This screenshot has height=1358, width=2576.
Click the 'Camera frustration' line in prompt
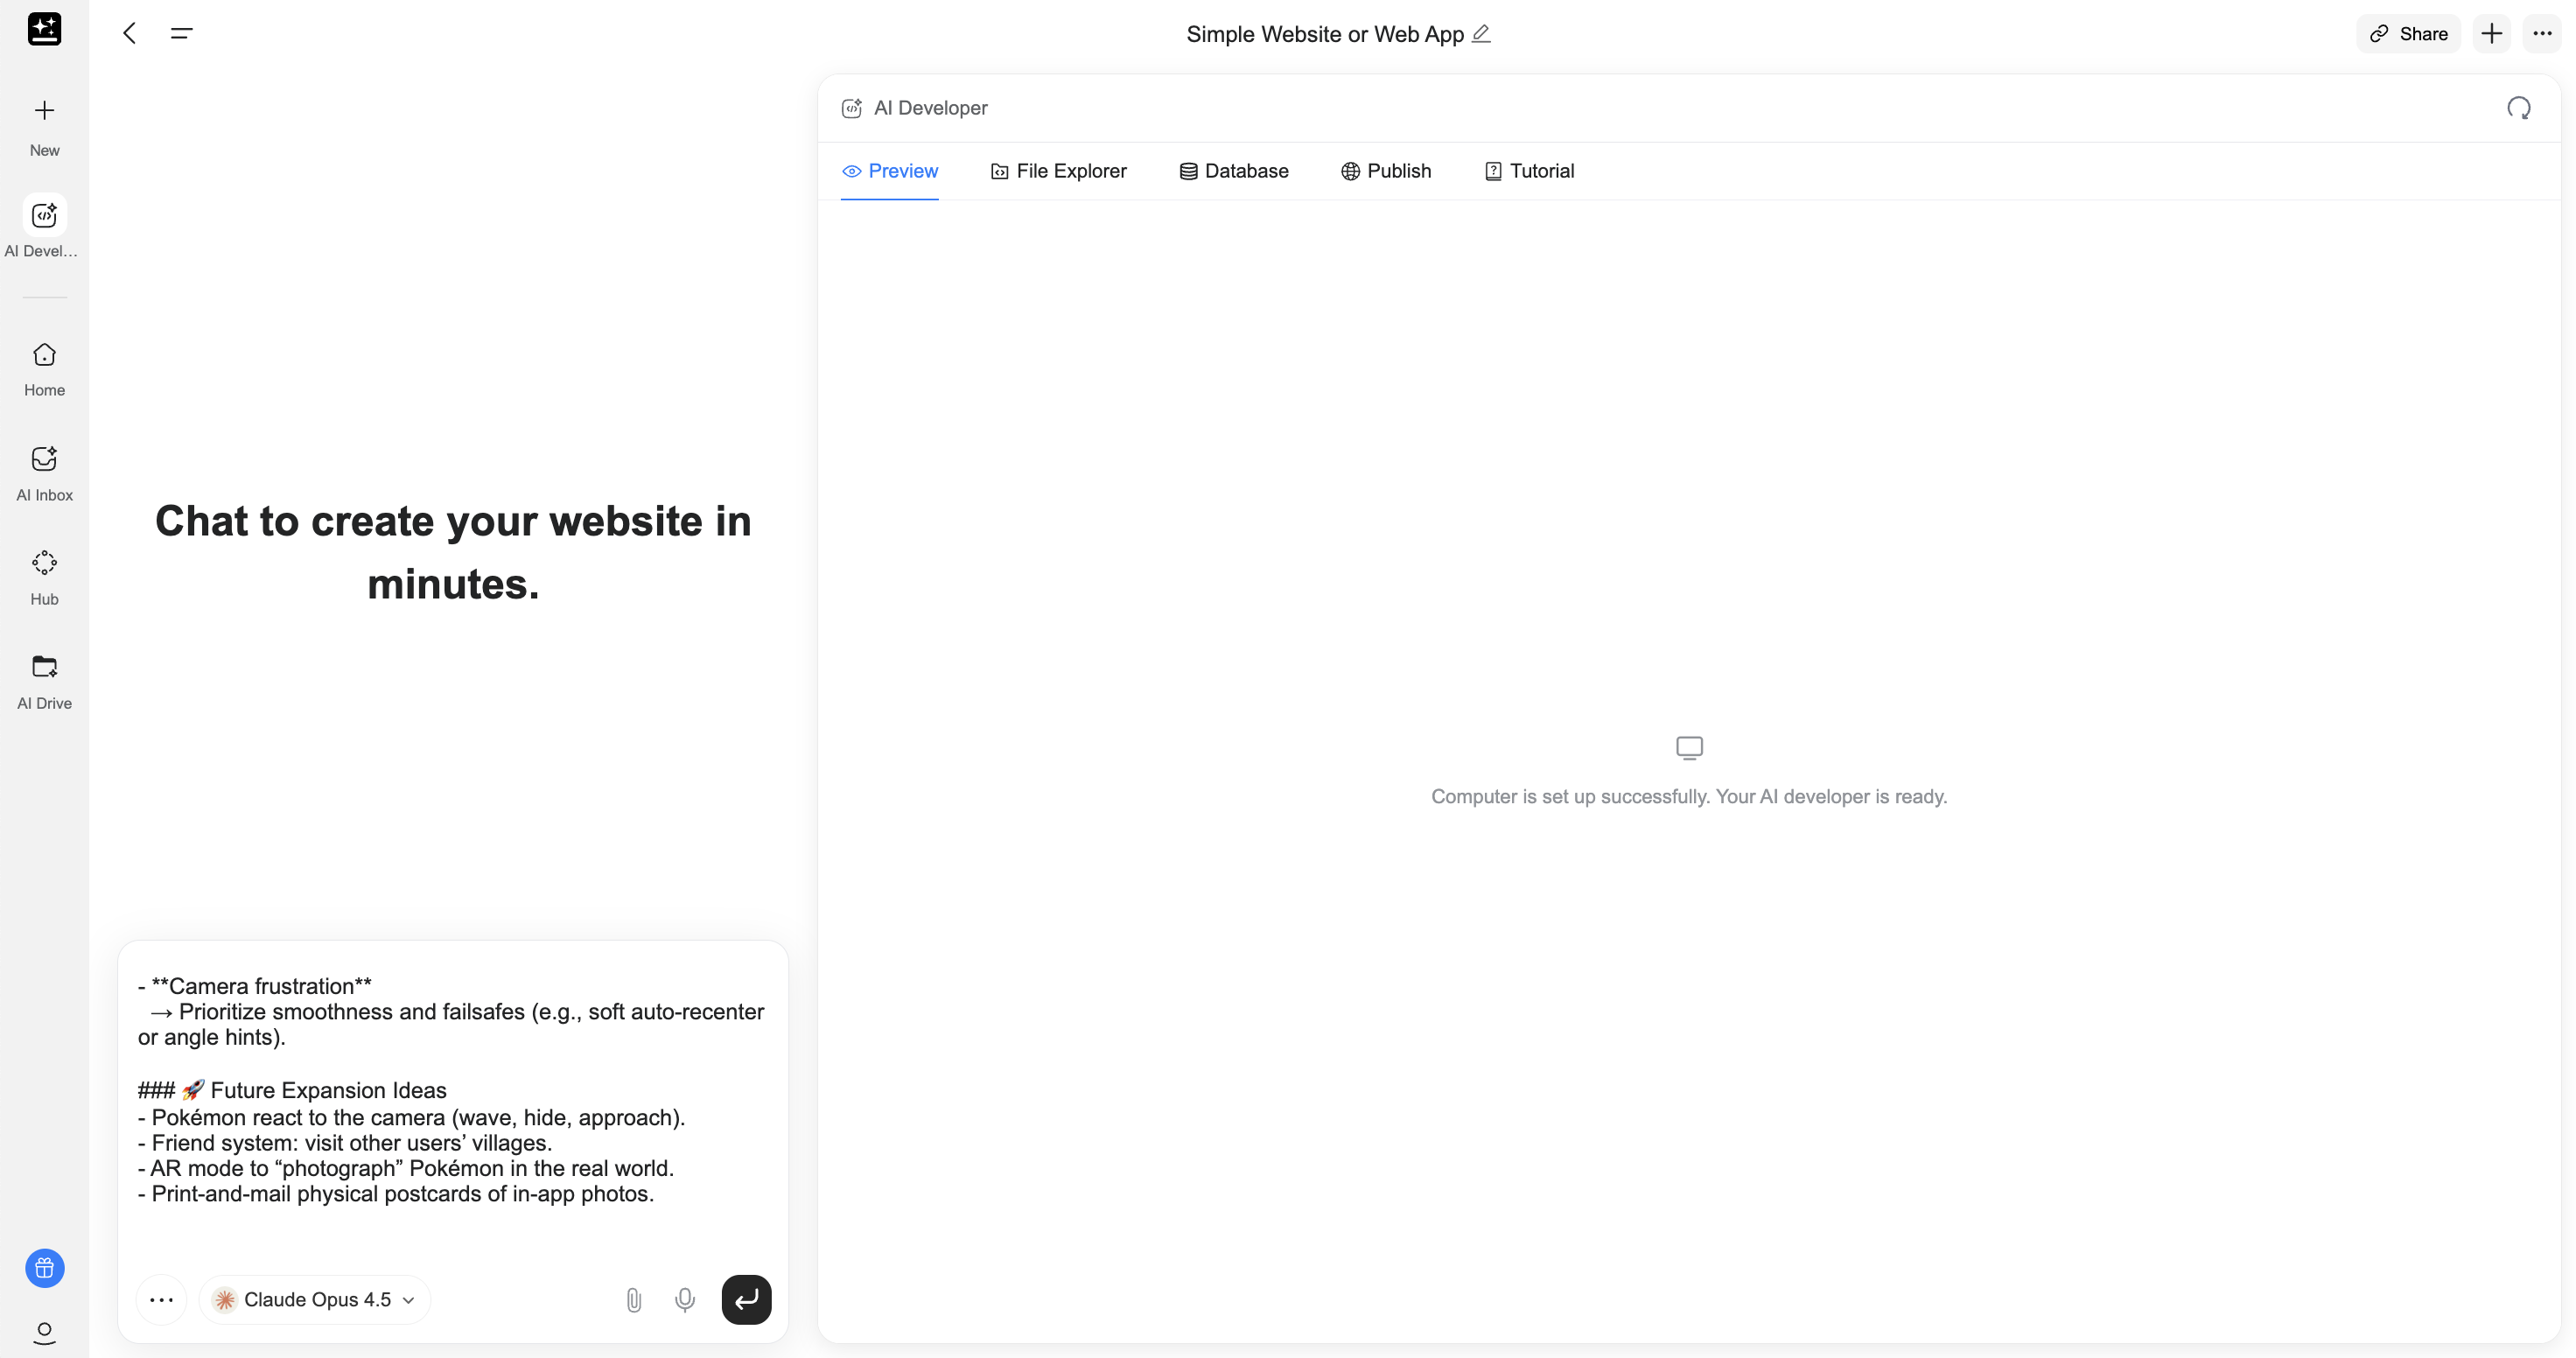point(255,986)
